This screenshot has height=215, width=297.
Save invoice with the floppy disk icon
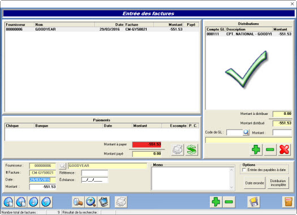click(x=254, y=202)
